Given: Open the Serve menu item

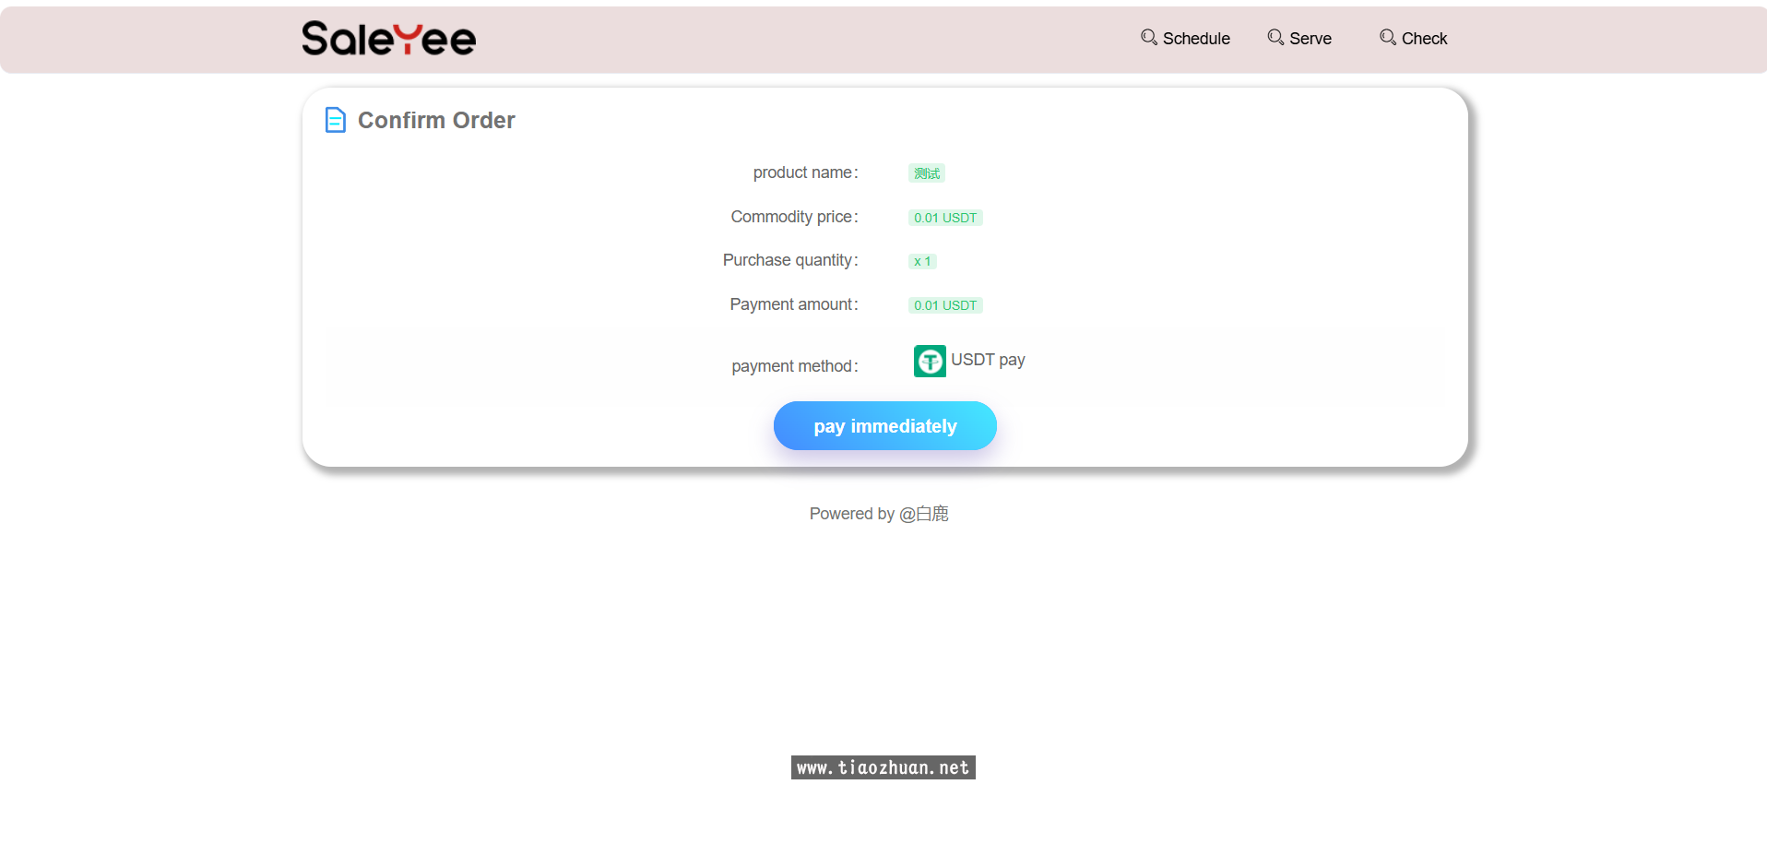Looking at the screenshot, I should coord(1310,39).
